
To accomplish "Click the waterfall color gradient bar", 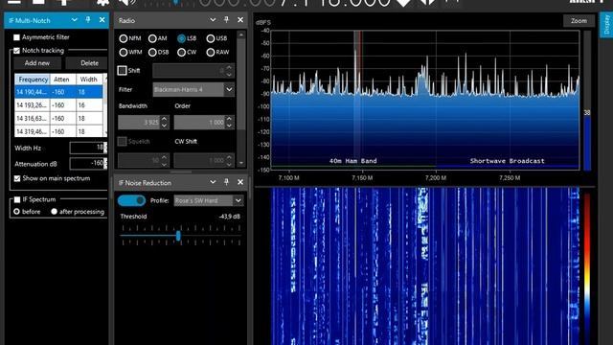I will coord(587,269).
